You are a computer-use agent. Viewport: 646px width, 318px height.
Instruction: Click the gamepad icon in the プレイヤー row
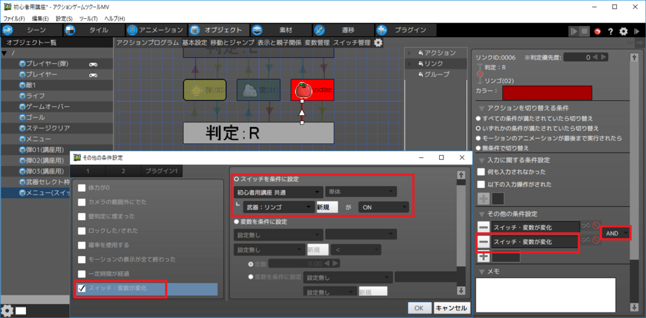[x=93, y=75]
